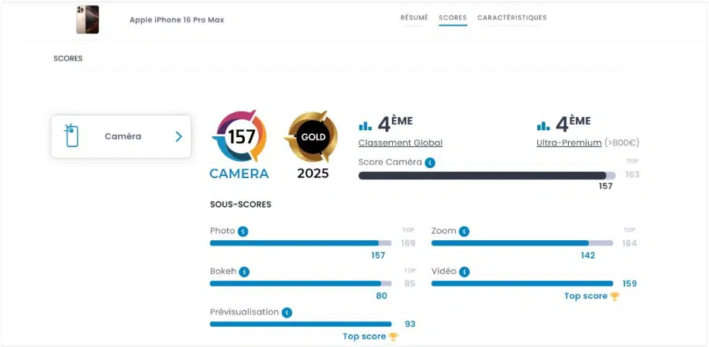
Task: Click the 'Top score' text under Vidéo
Action: [x=586, y=297]
